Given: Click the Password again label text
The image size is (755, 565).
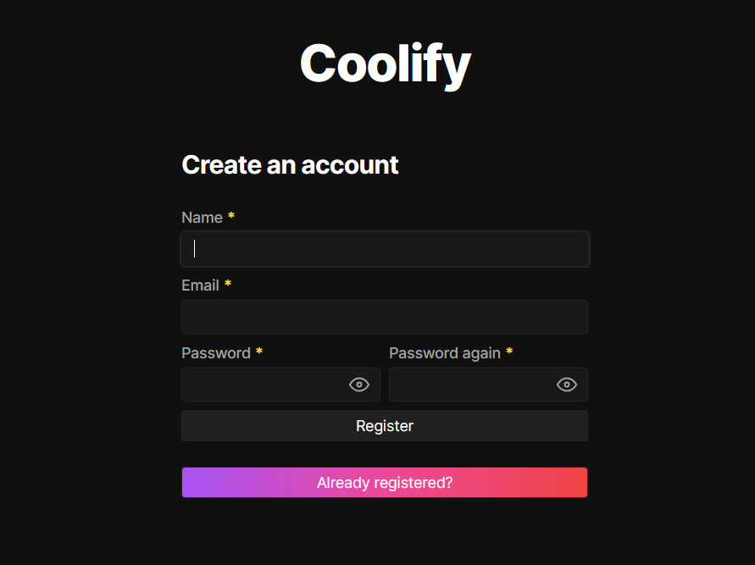Looking at the screenshot, I should pos(444,353).
